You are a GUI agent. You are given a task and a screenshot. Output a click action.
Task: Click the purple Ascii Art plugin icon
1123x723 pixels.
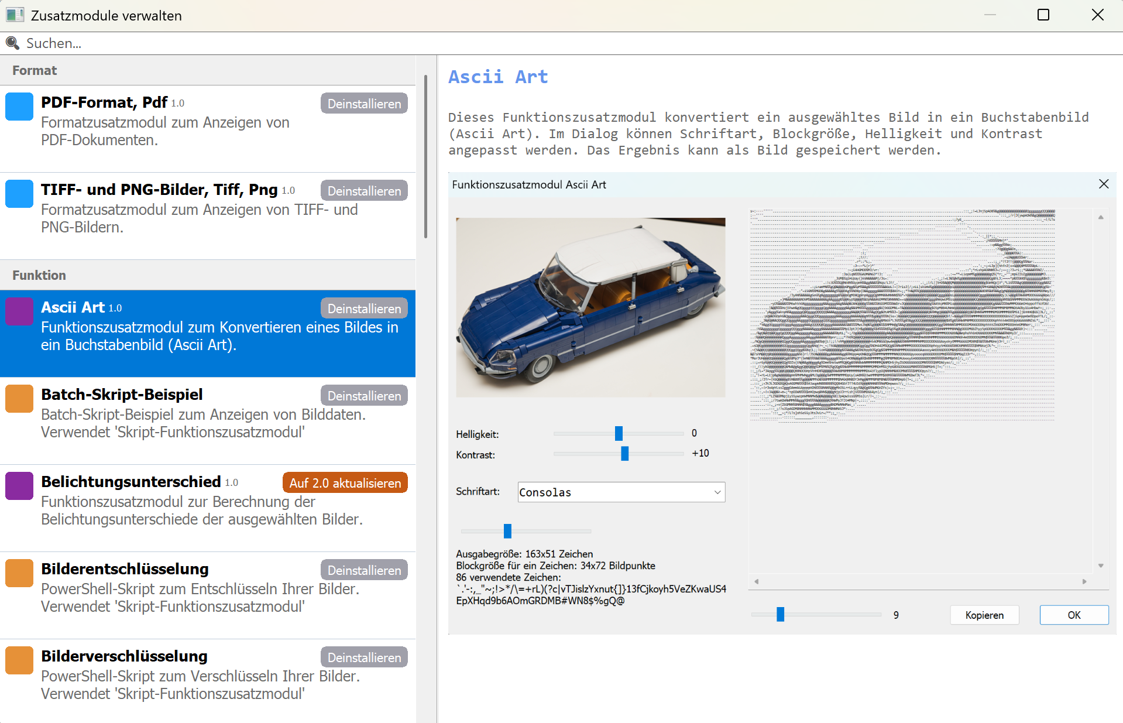pyautogui.click(x=19, y=311)
